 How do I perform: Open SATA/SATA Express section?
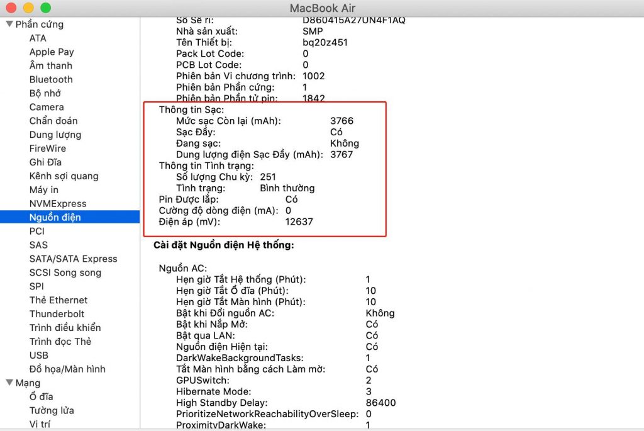73,259
